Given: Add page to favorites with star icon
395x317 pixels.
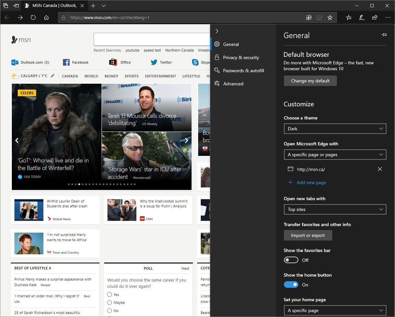Looking at the screenshot, I should pyautogui.click(x=330, y=17).
